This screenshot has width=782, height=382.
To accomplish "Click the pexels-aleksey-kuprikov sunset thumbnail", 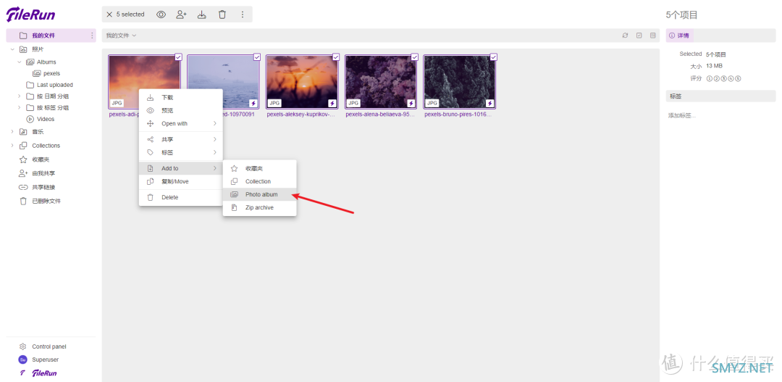I will click(302, 81).
